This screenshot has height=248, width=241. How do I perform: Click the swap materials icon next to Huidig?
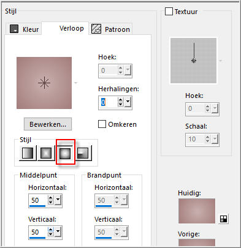(223, 219)
